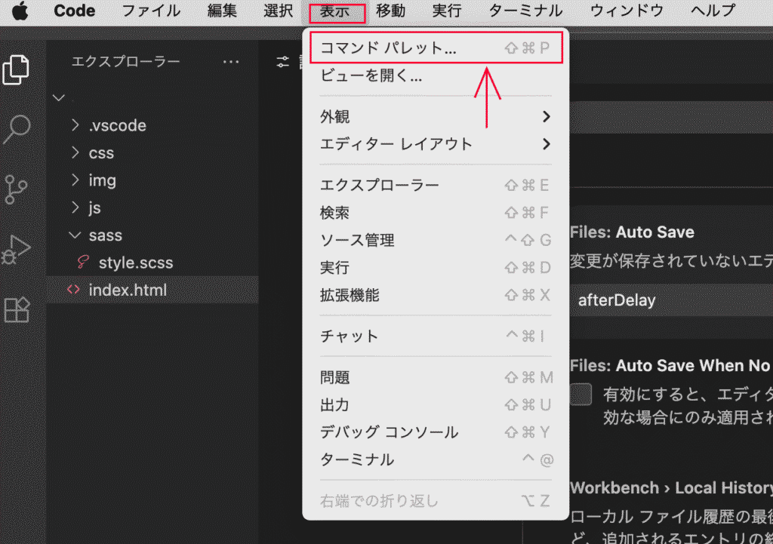Screen dimensions: 773x544
Task: Collapse the sass folder
Action: (105, 235)
